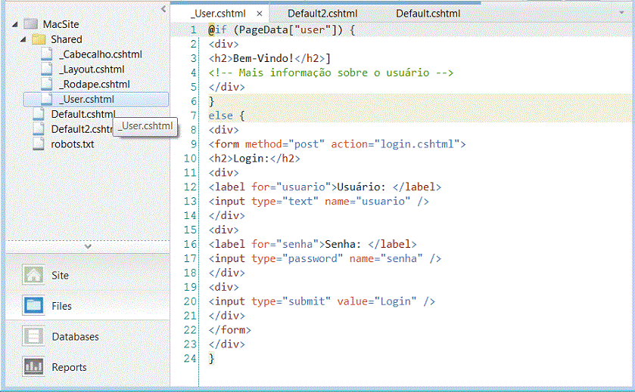Viewport: 635px width, 392px height.
Task: Click the _Layout.cshtml file icon
Action: point(47,69)
